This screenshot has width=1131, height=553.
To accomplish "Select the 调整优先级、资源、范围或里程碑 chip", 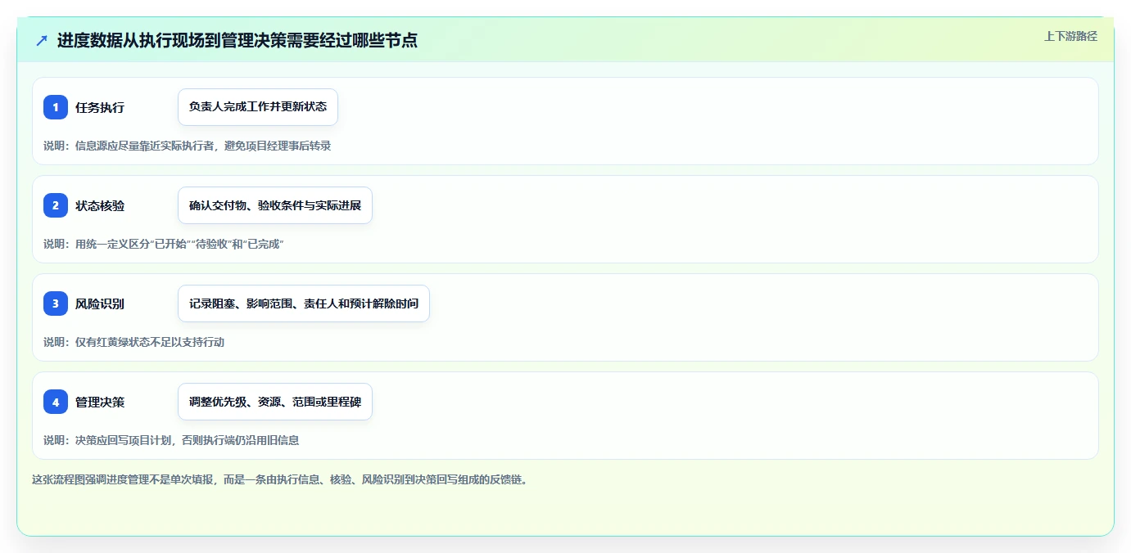I will (x=275, y=402).
